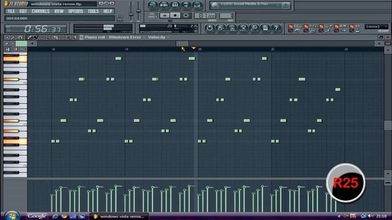Image resolution: width=392 pixels, height=220 pixels.
Task: Click the Internet Explorer quick launch icon
Action: click(x=55, y=216)
